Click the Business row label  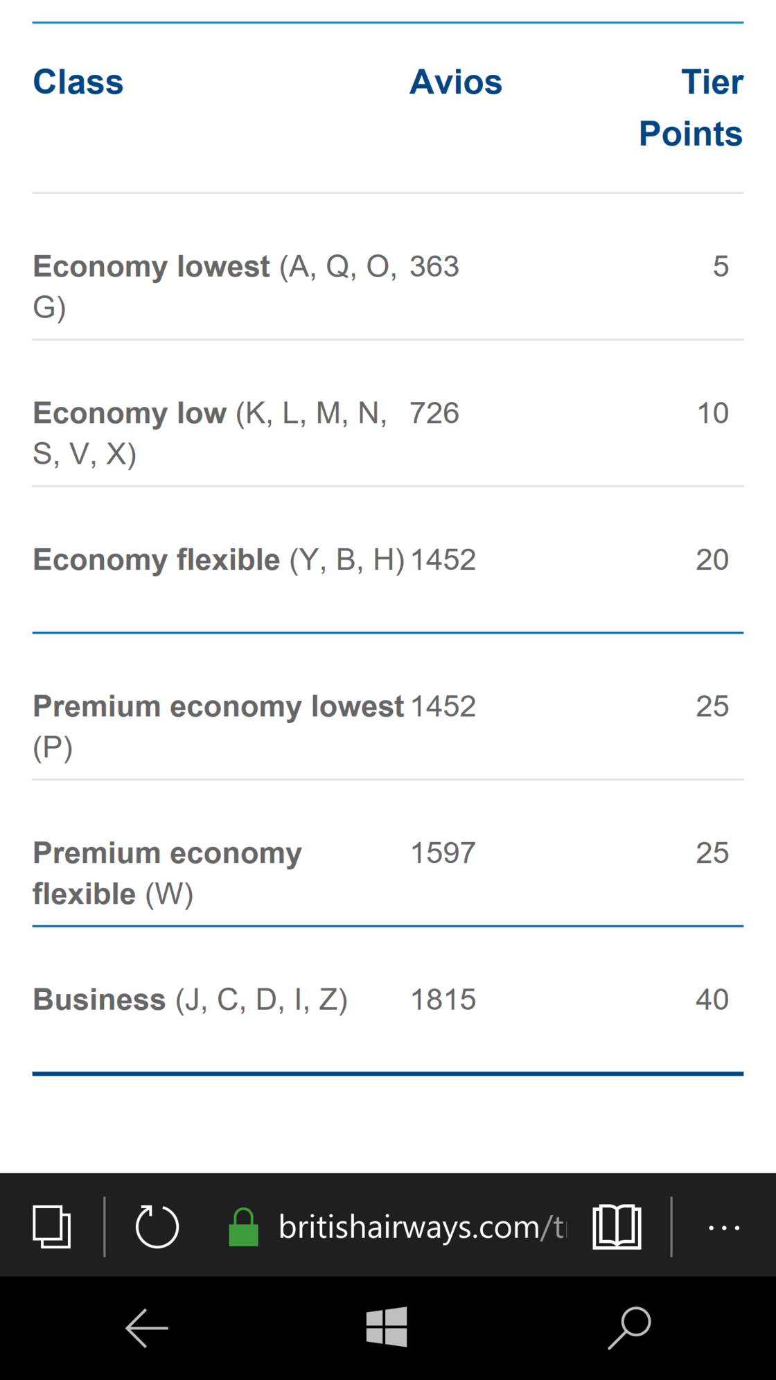(99, 999)
